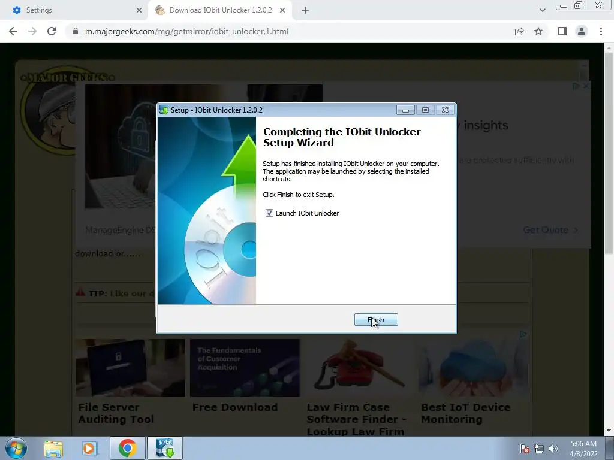Click the scrollbar down arrow

[x=609, y=431]
